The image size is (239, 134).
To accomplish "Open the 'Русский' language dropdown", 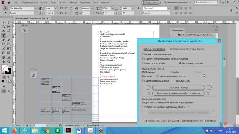I will [x=168, y=13].
